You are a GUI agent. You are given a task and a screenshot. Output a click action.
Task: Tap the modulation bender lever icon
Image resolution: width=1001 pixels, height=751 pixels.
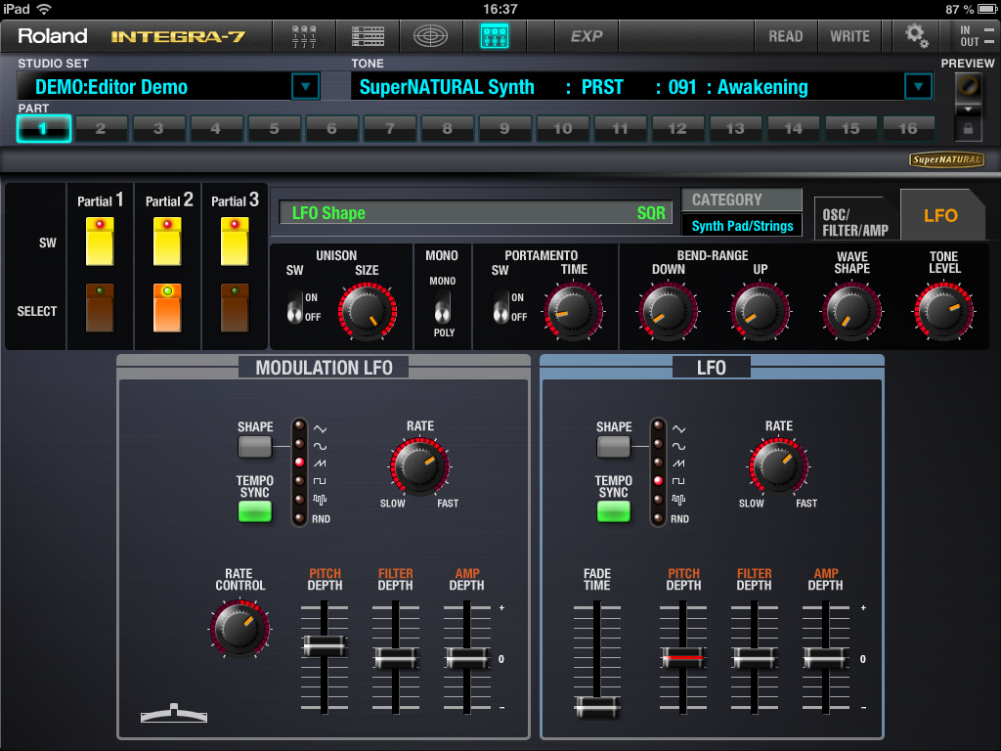174,713
